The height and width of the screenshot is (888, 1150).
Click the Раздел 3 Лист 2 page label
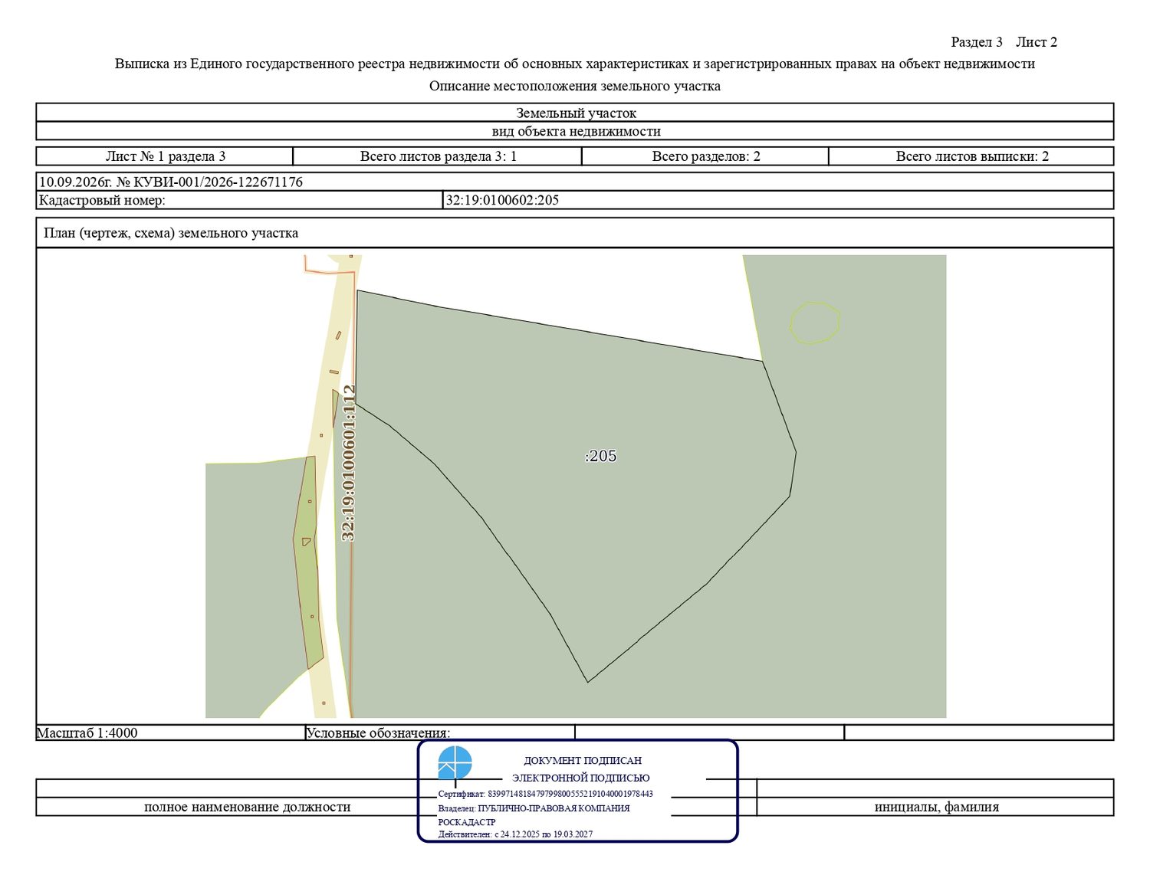[1004, 42]
